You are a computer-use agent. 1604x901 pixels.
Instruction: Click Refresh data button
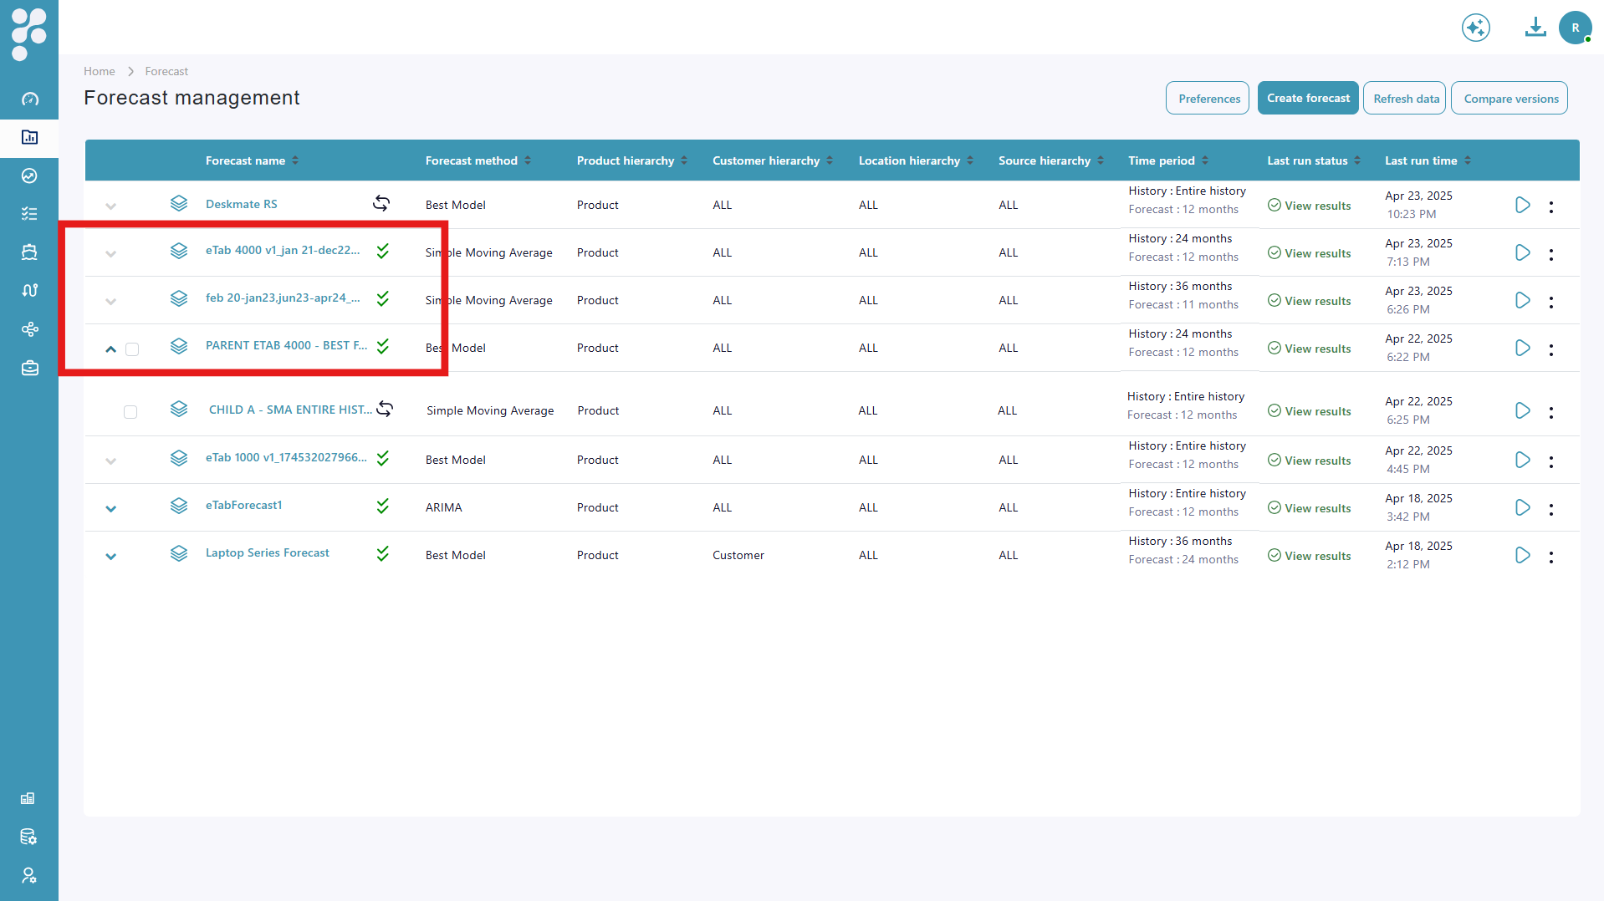click(1405, 98)
